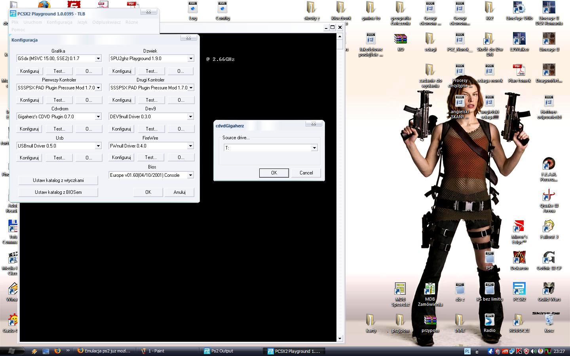Open the kk2 folder on desktop
Viewport: 570px width, 356px height.
(490, 11)
